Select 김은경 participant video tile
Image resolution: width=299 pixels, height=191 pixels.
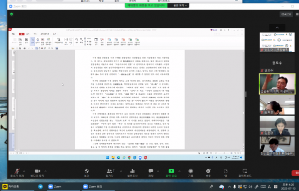point(277,126)
